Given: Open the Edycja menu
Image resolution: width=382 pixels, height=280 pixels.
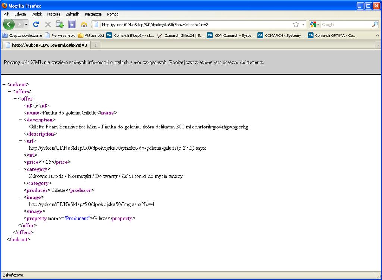Looking at the screenshot, I should (x=20, y=14).
